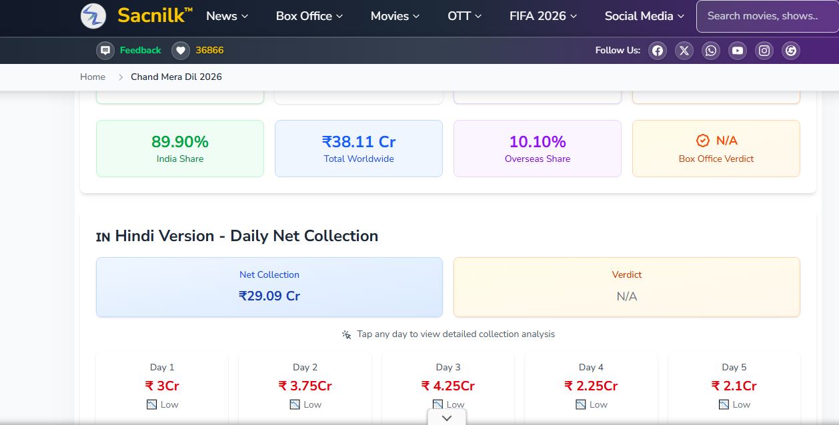839x425 pixels.
Task: Open the X (Twitter) follow icon
Action: (x=684, y=51)
